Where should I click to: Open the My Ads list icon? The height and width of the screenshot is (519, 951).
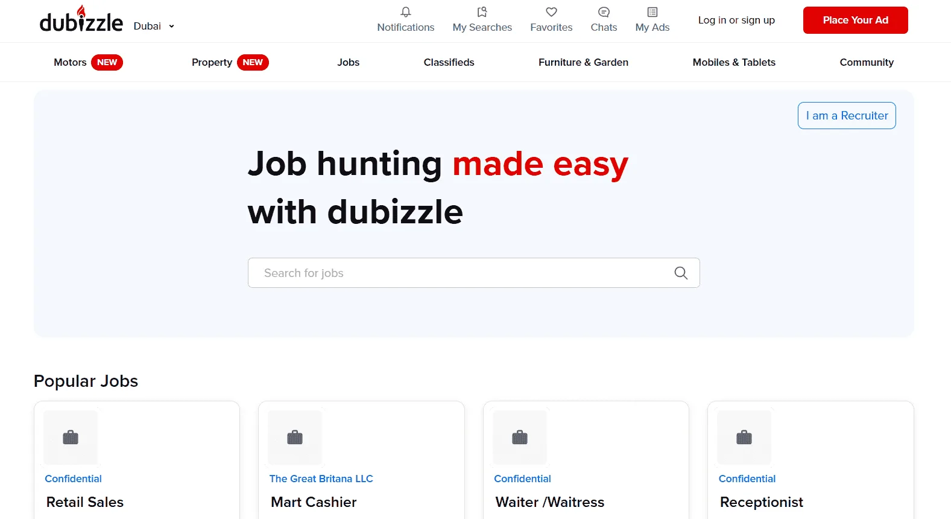652,12
